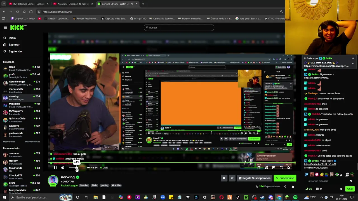Open norwing's channel avatar

pos(53,181)
